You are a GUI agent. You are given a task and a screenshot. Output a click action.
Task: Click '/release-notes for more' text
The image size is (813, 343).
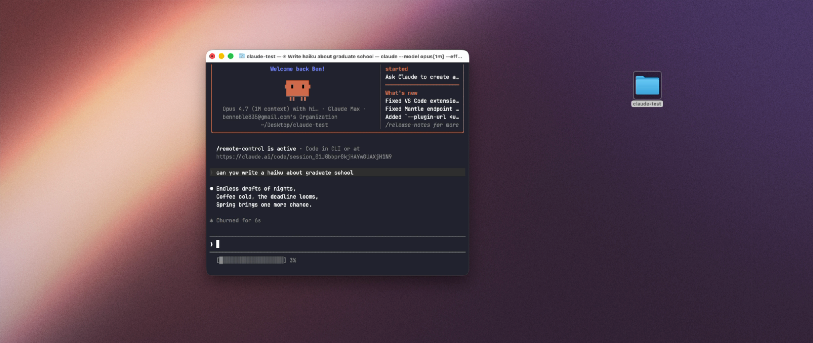422,125
